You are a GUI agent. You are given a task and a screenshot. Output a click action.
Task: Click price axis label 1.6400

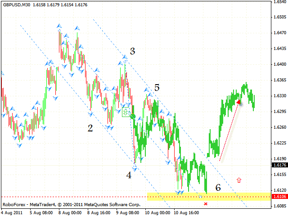click(x=280, y=64)
